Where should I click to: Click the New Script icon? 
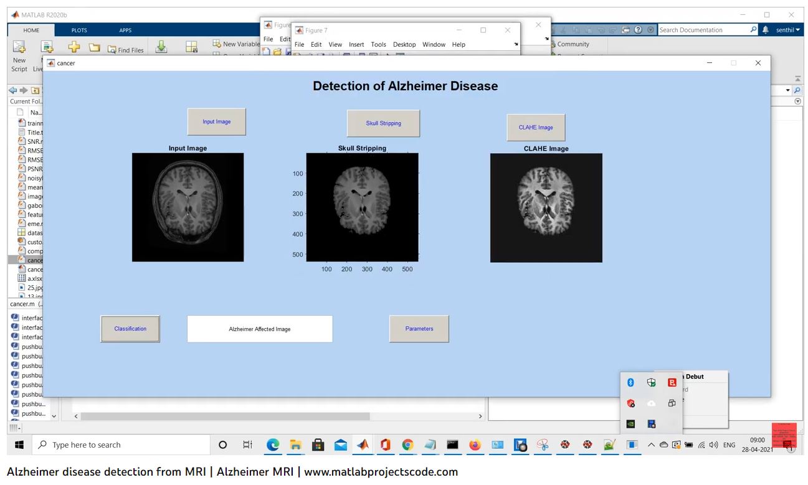point(19,48)
